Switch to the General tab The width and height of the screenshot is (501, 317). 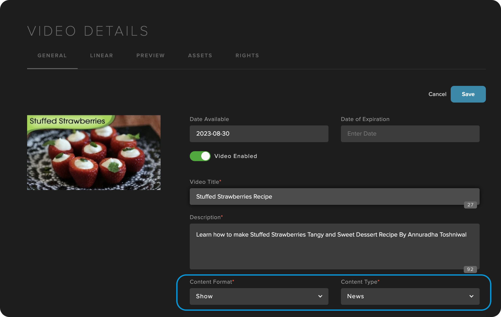52,55
